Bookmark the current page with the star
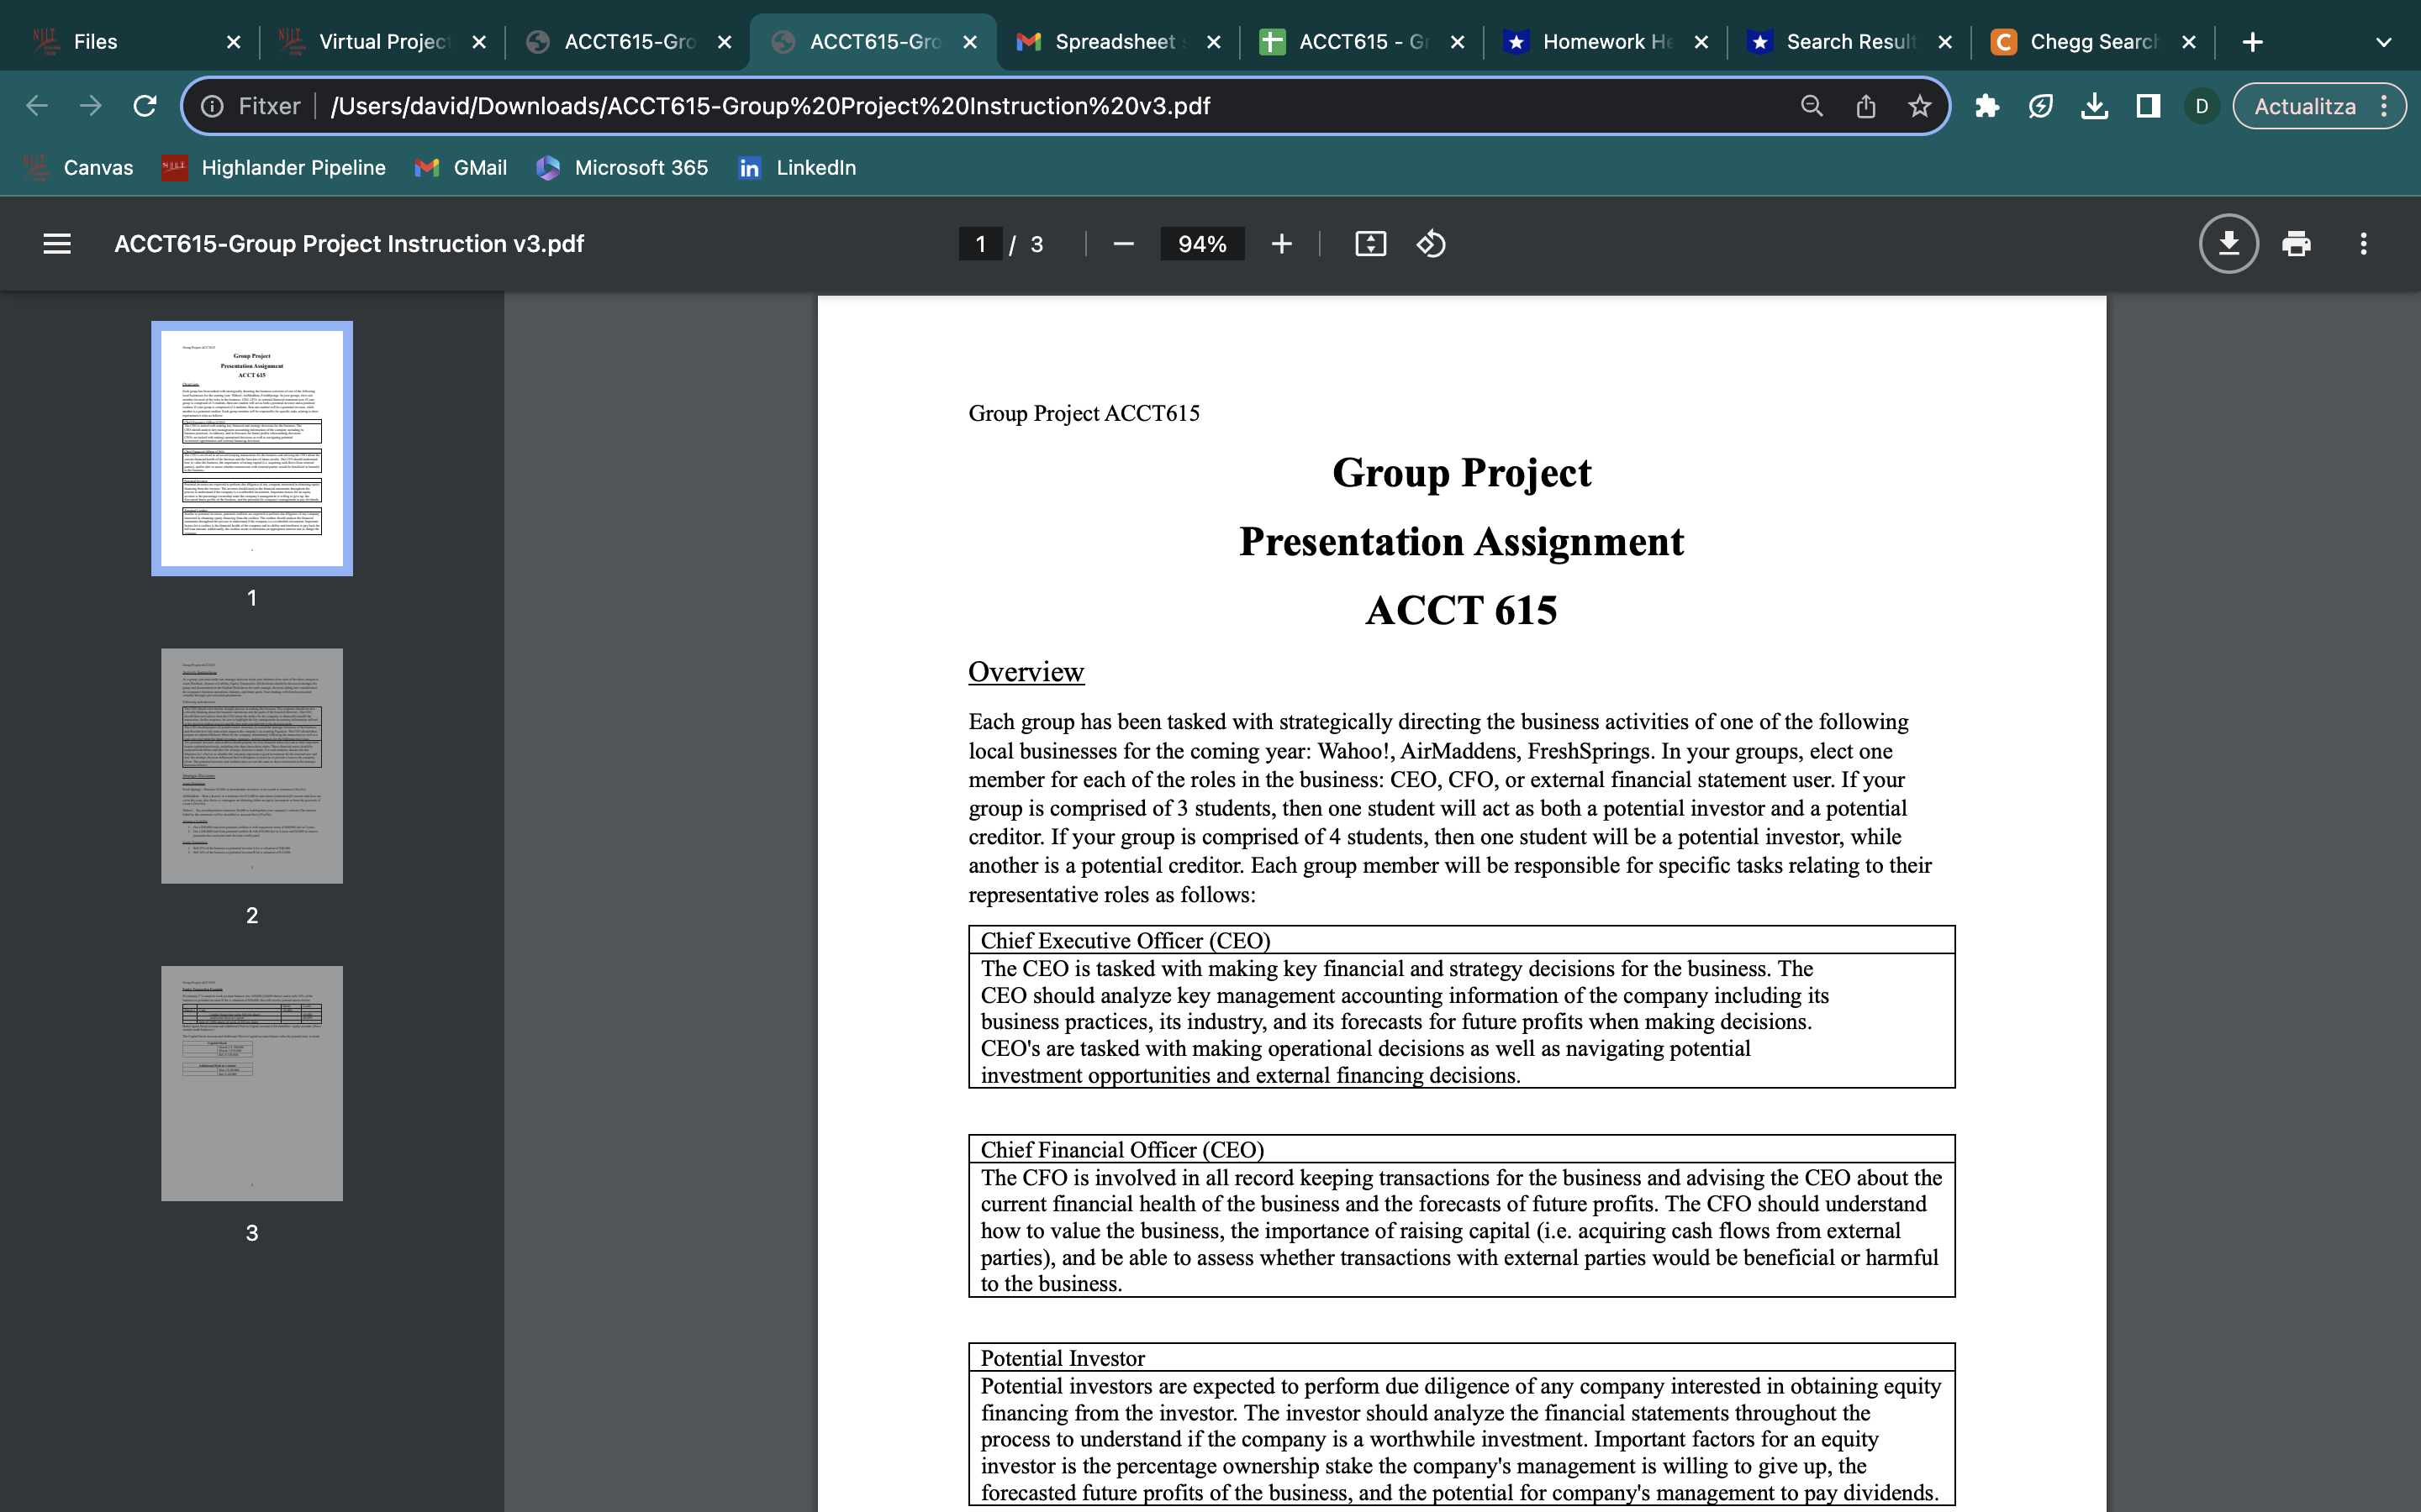Viewport: 2421px width, 1512px height. 1919,105
